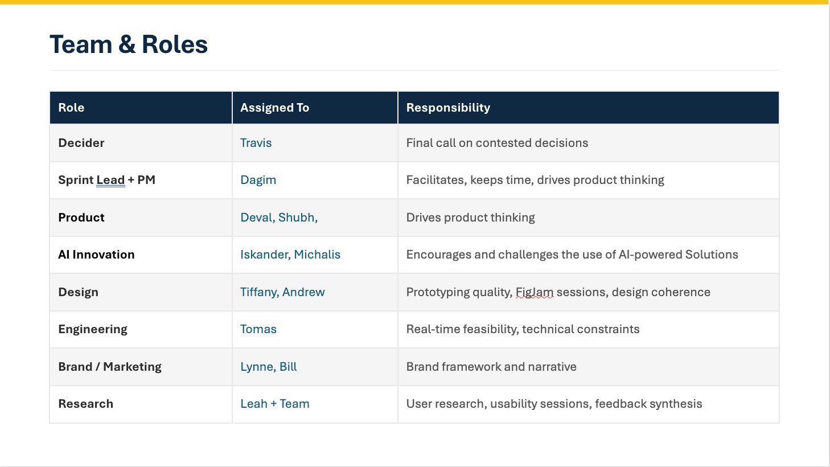830x467 pixels.
Task: Click the Team & Roles heading
Action: coord(129,44)
